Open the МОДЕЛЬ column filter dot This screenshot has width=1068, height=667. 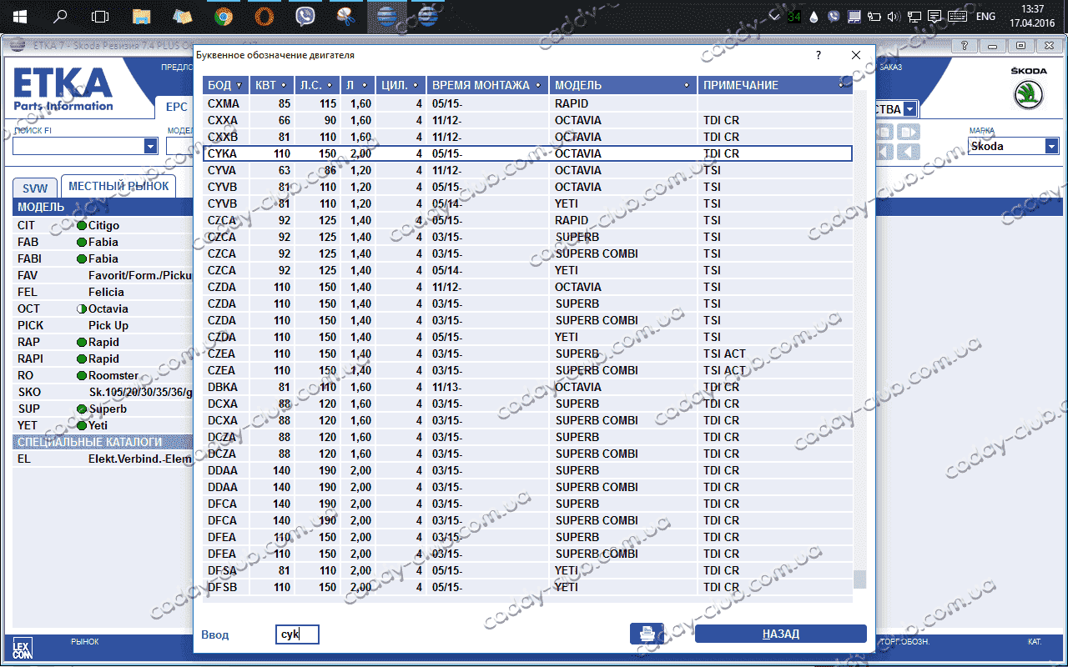click(687, 86)
